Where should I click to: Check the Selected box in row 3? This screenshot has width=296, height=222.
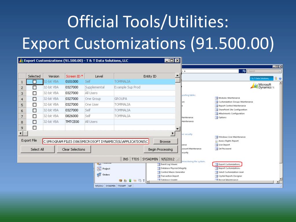pyautogui.click(x=35, y=93)
